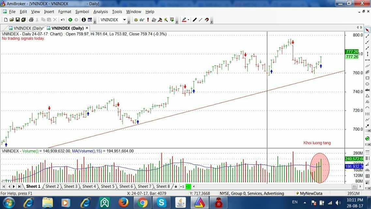Screen dimensions: 371x209
Task: Select the Arc drawing tool
Action: coord(367,108)
